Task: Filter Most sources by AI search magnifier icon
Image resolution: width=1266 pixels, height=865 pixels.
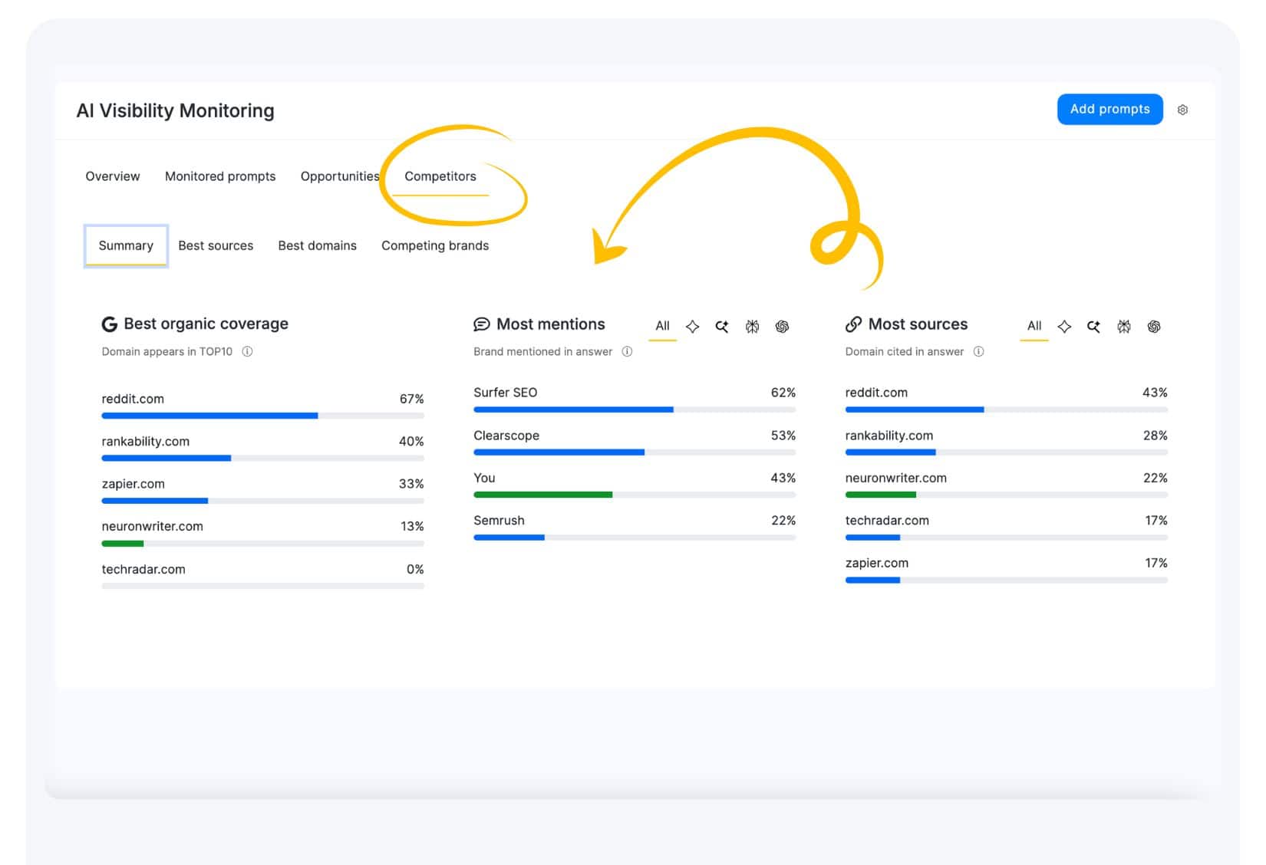Action: coord(1093,327)
